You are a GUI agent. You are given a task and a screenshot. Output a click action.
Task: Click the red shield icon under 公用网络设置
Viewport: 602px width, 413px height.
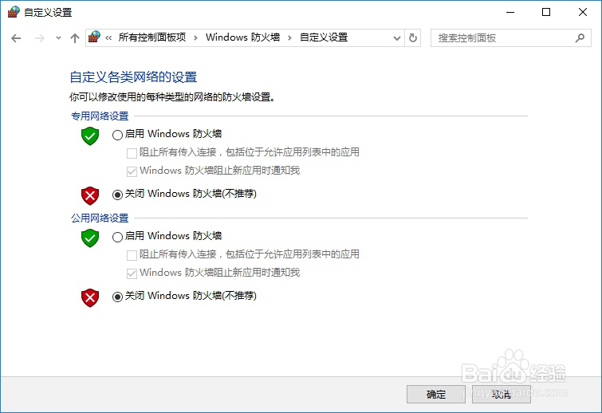90,298
